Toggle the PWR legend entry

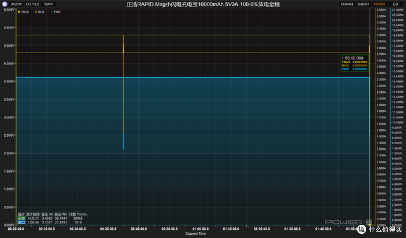click(56, 12)
